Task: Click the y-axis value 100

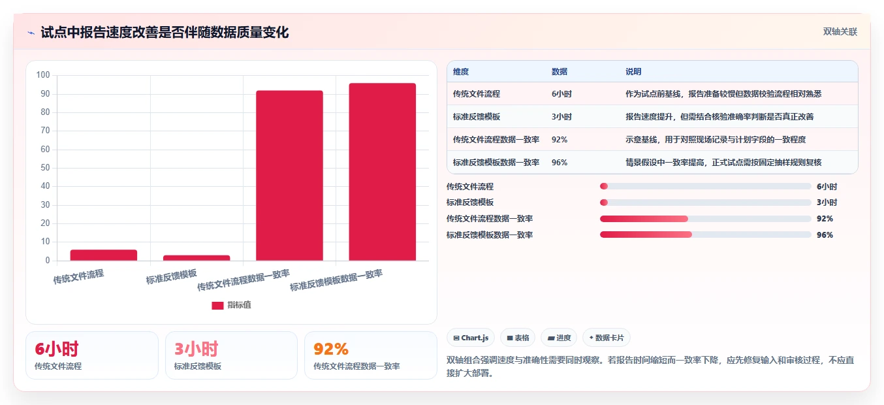Action: tap(43, 75)
